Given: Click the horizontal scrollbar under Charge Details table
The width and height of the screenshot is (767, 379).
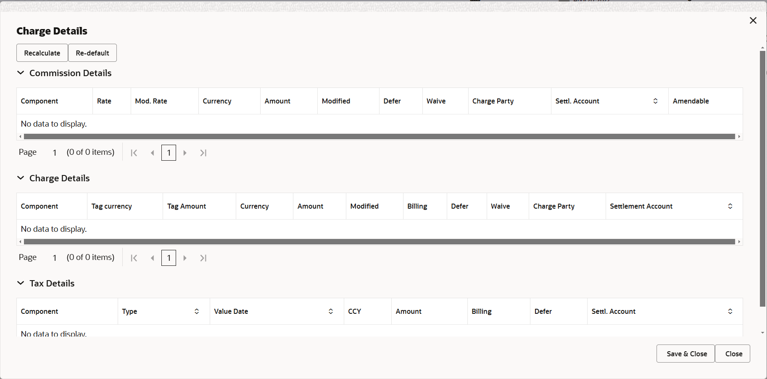Looking at the screenshot, I should coord(378,241).
